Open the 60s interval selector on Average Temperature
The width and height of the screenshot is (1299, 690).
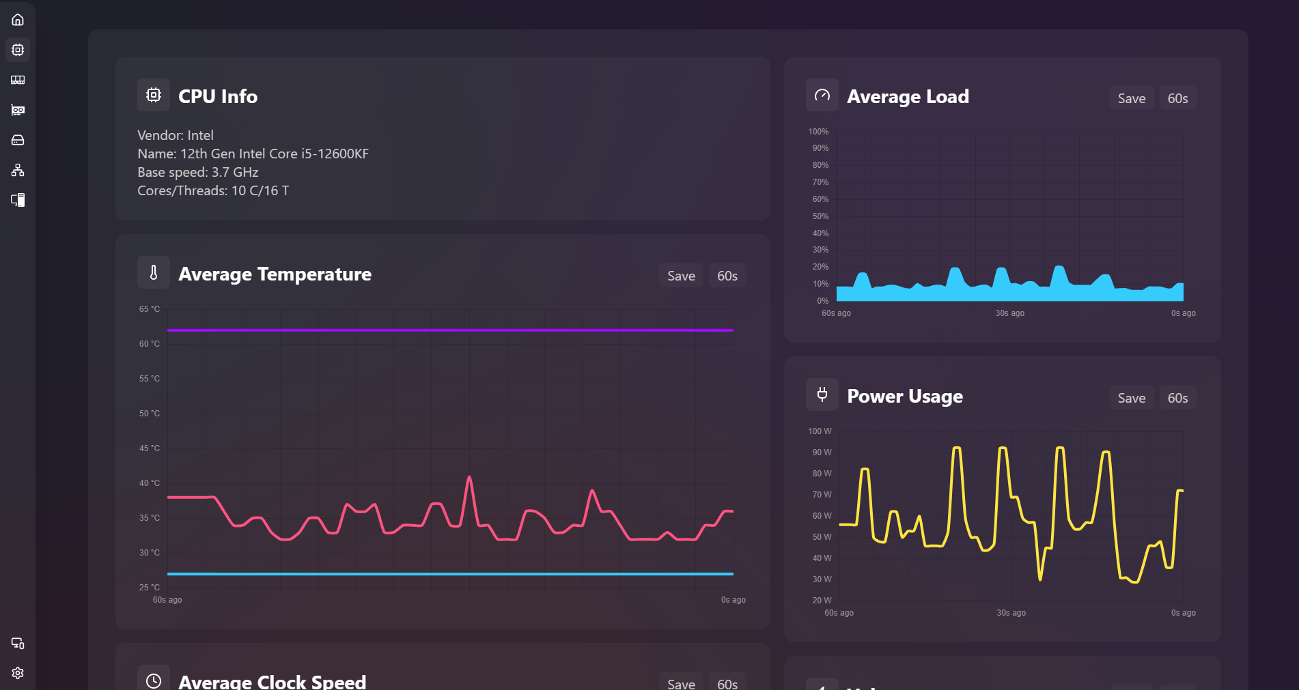coord(727,275)
